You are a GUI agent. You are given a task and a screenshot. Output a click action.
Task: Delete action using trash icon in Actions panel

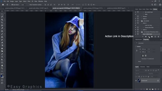click(x=158, y=37)
